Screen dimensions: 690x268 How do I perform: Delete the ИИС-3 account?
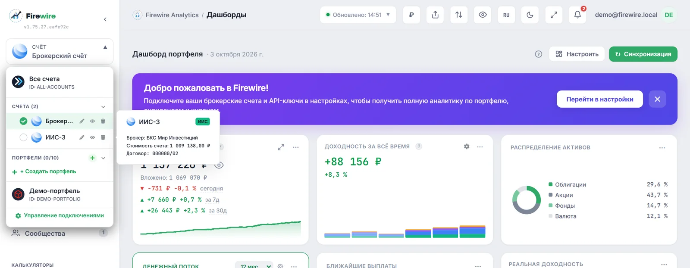coord(103,137)
